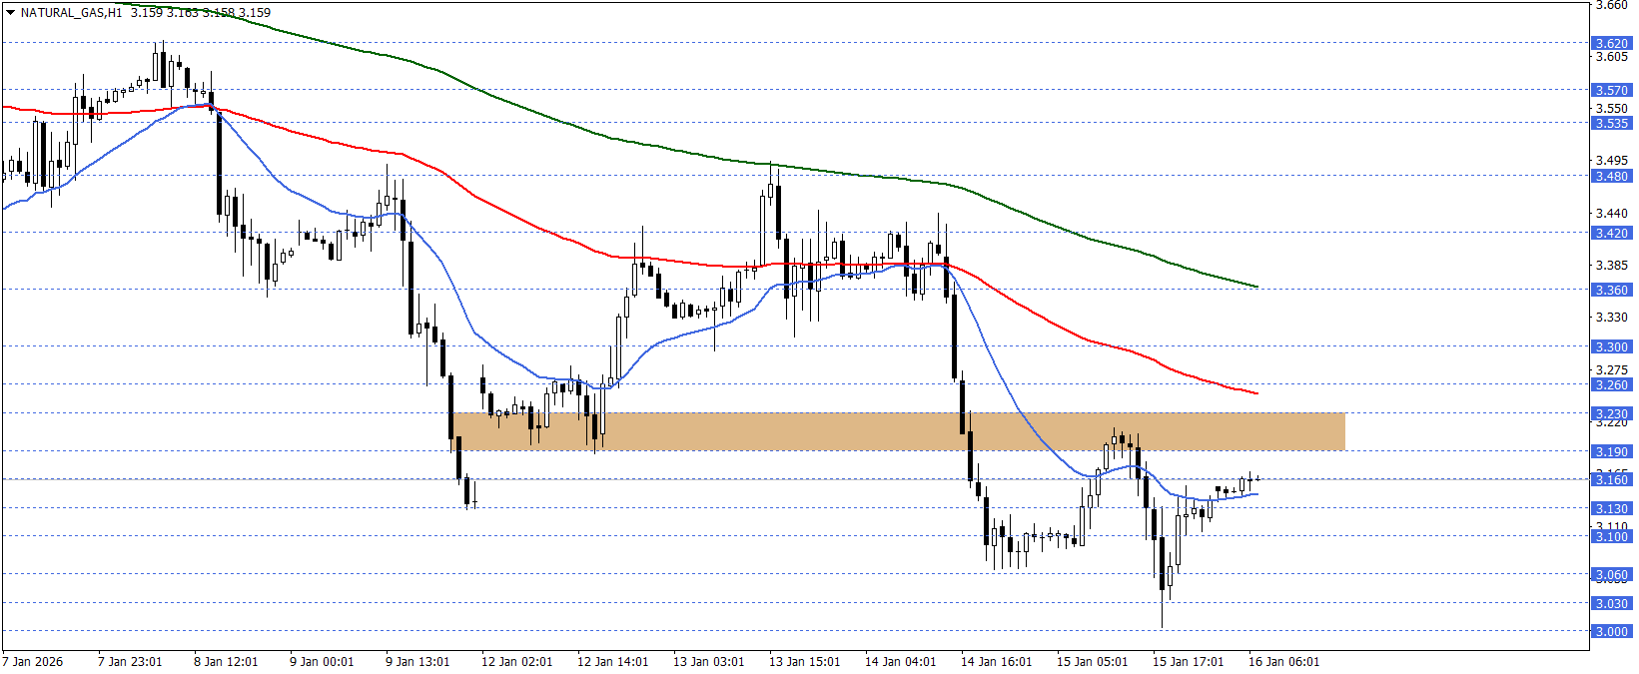Image resolution: width=1639 pixels, height=674 pixels.
Task: Click the '14 Jan 16:01' time axis label
Action: point(996,662)
